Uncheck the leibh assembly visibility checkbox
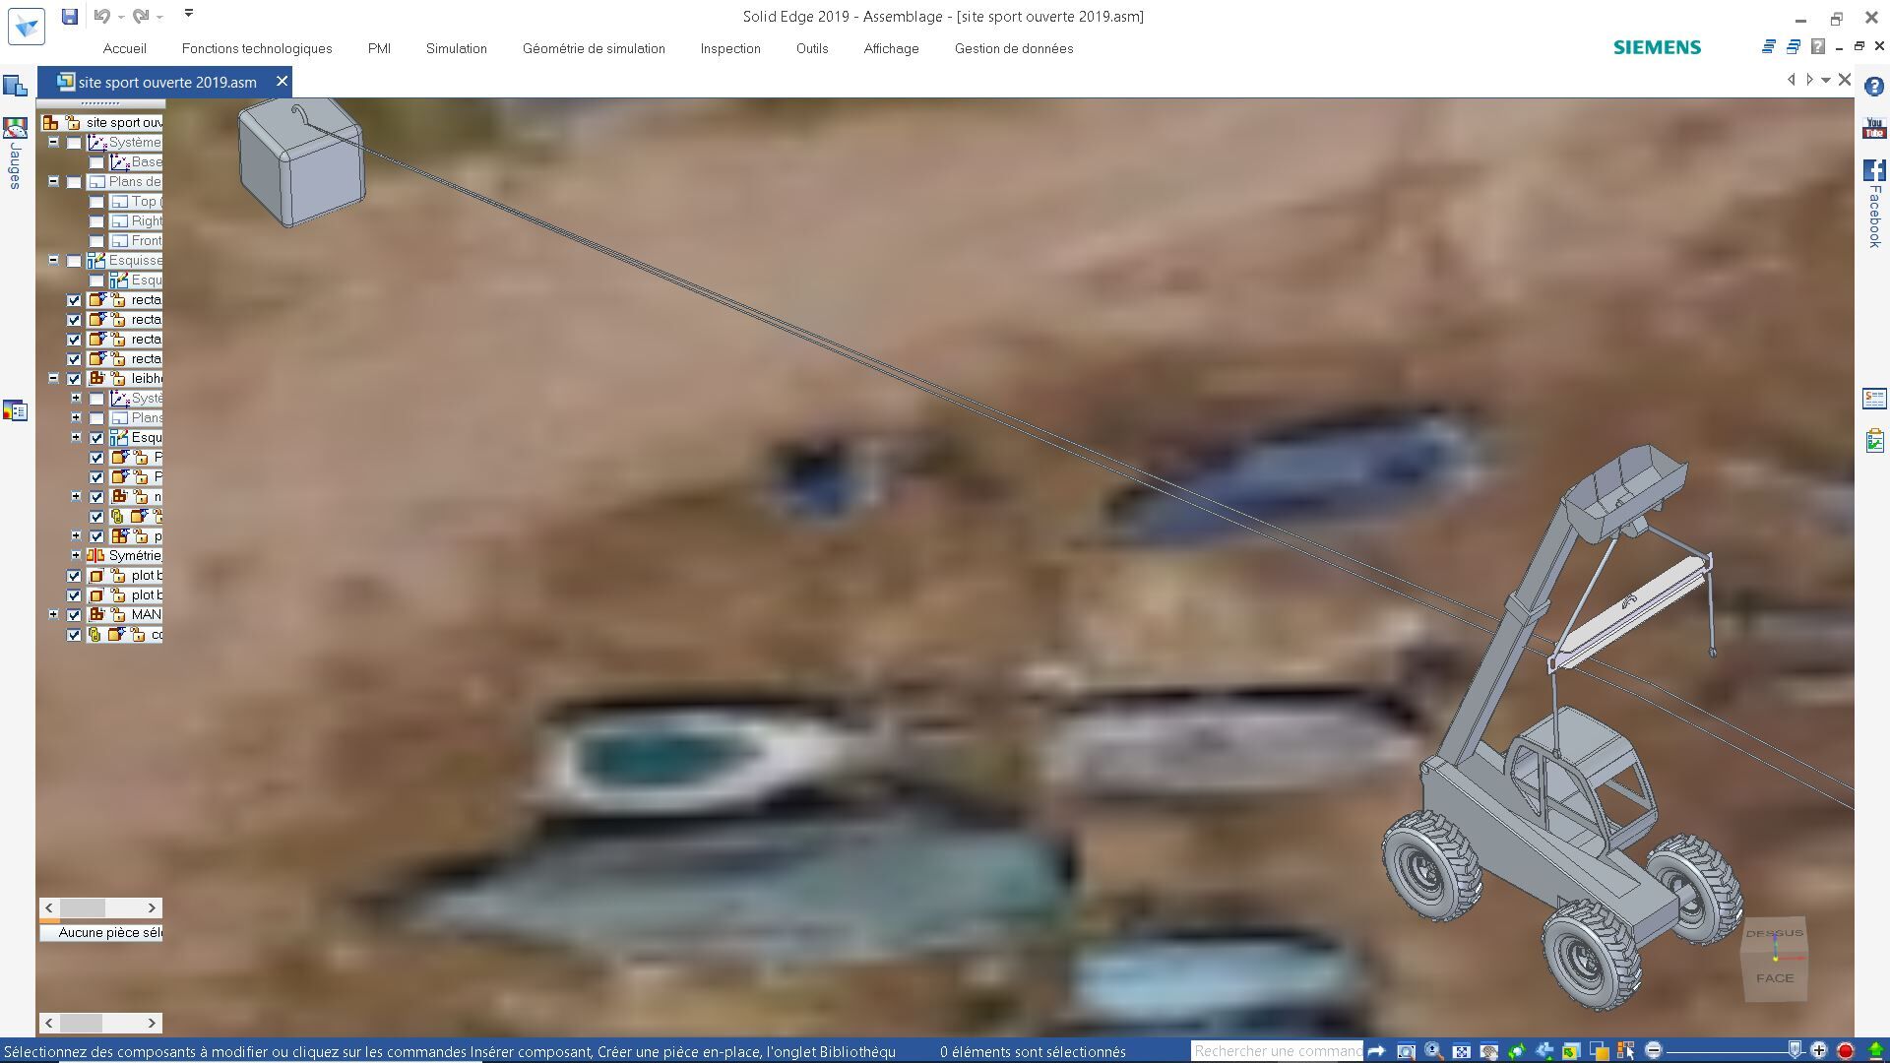1890x1063 pixels. point(74,379)
